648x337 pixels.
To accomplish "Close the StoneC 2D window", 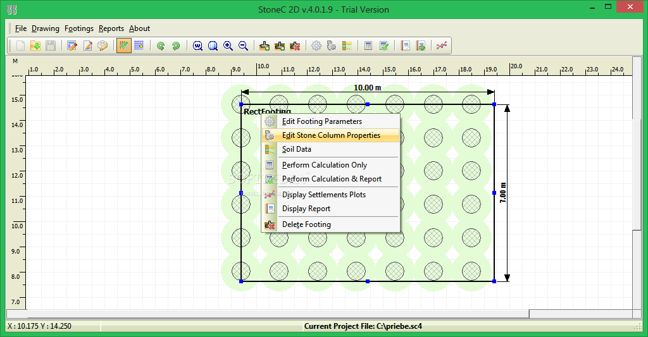I will (x=630, y=6).
